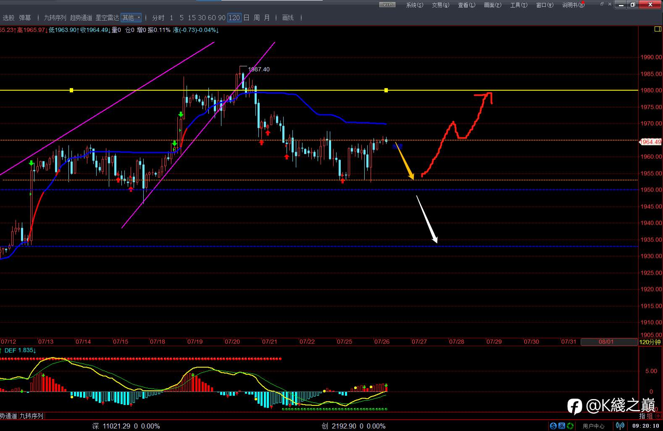Open 用户中心 in status bar
The width and height of the screenshot is (663, 431).
593,426
